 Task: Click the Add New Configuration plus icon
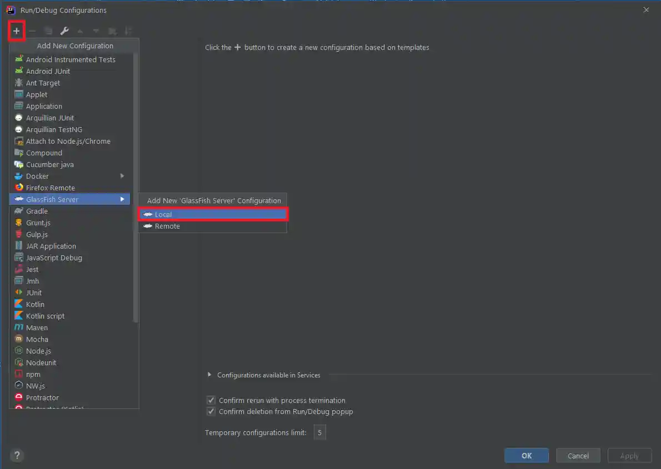(x=16, y=31)
